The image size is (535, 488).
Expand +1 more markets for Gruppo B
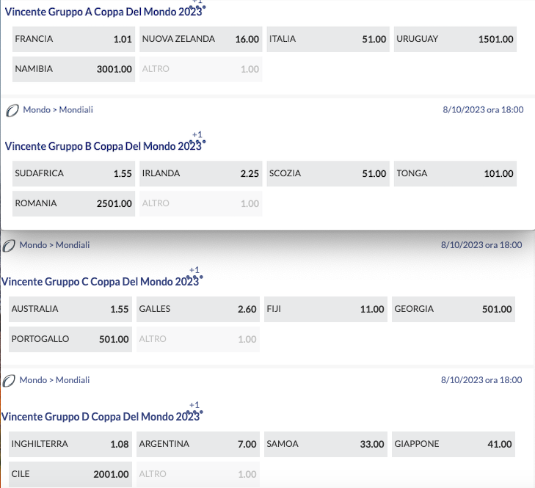point(197,138)
